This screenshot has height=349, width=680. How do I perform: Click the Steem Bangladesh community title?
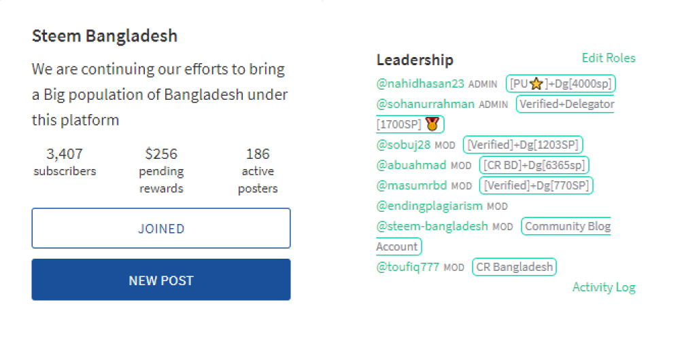pos(105,35)
